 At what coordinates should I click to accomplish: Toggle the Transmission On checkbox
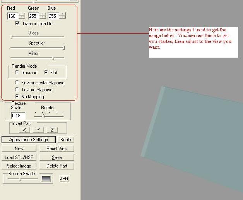(17, 24)
